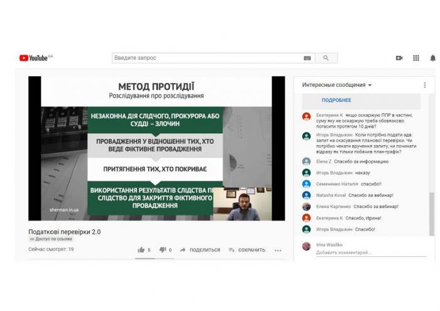Screen dimensions: 440x311
Task: Open more actions ellipsis below the video
Action: click(278, 249)
